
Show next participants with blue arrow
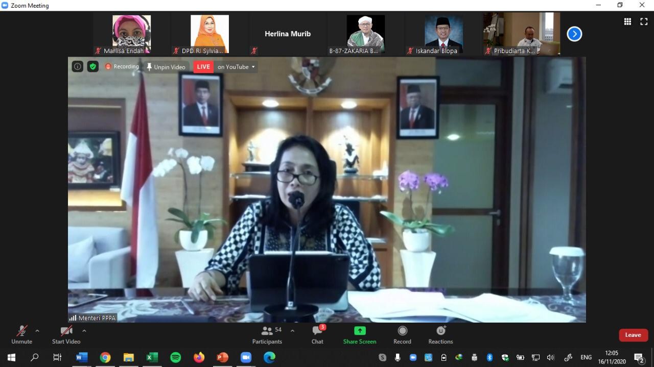click(x=574, y=34)
